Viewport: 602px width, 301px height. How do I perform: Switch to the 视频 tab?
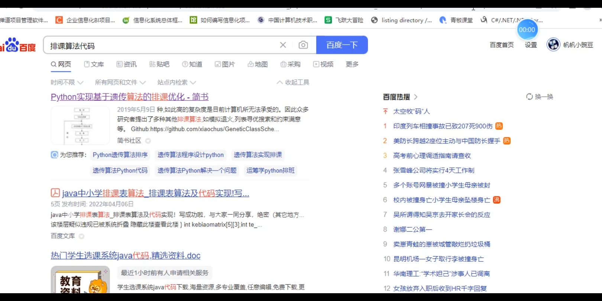[x=323, y=64]
